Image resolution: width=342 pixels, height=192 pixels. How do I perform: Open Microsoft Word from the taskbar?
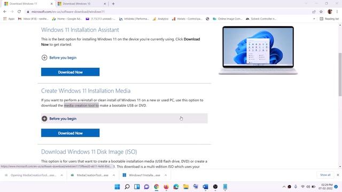(x=205, y=187)
